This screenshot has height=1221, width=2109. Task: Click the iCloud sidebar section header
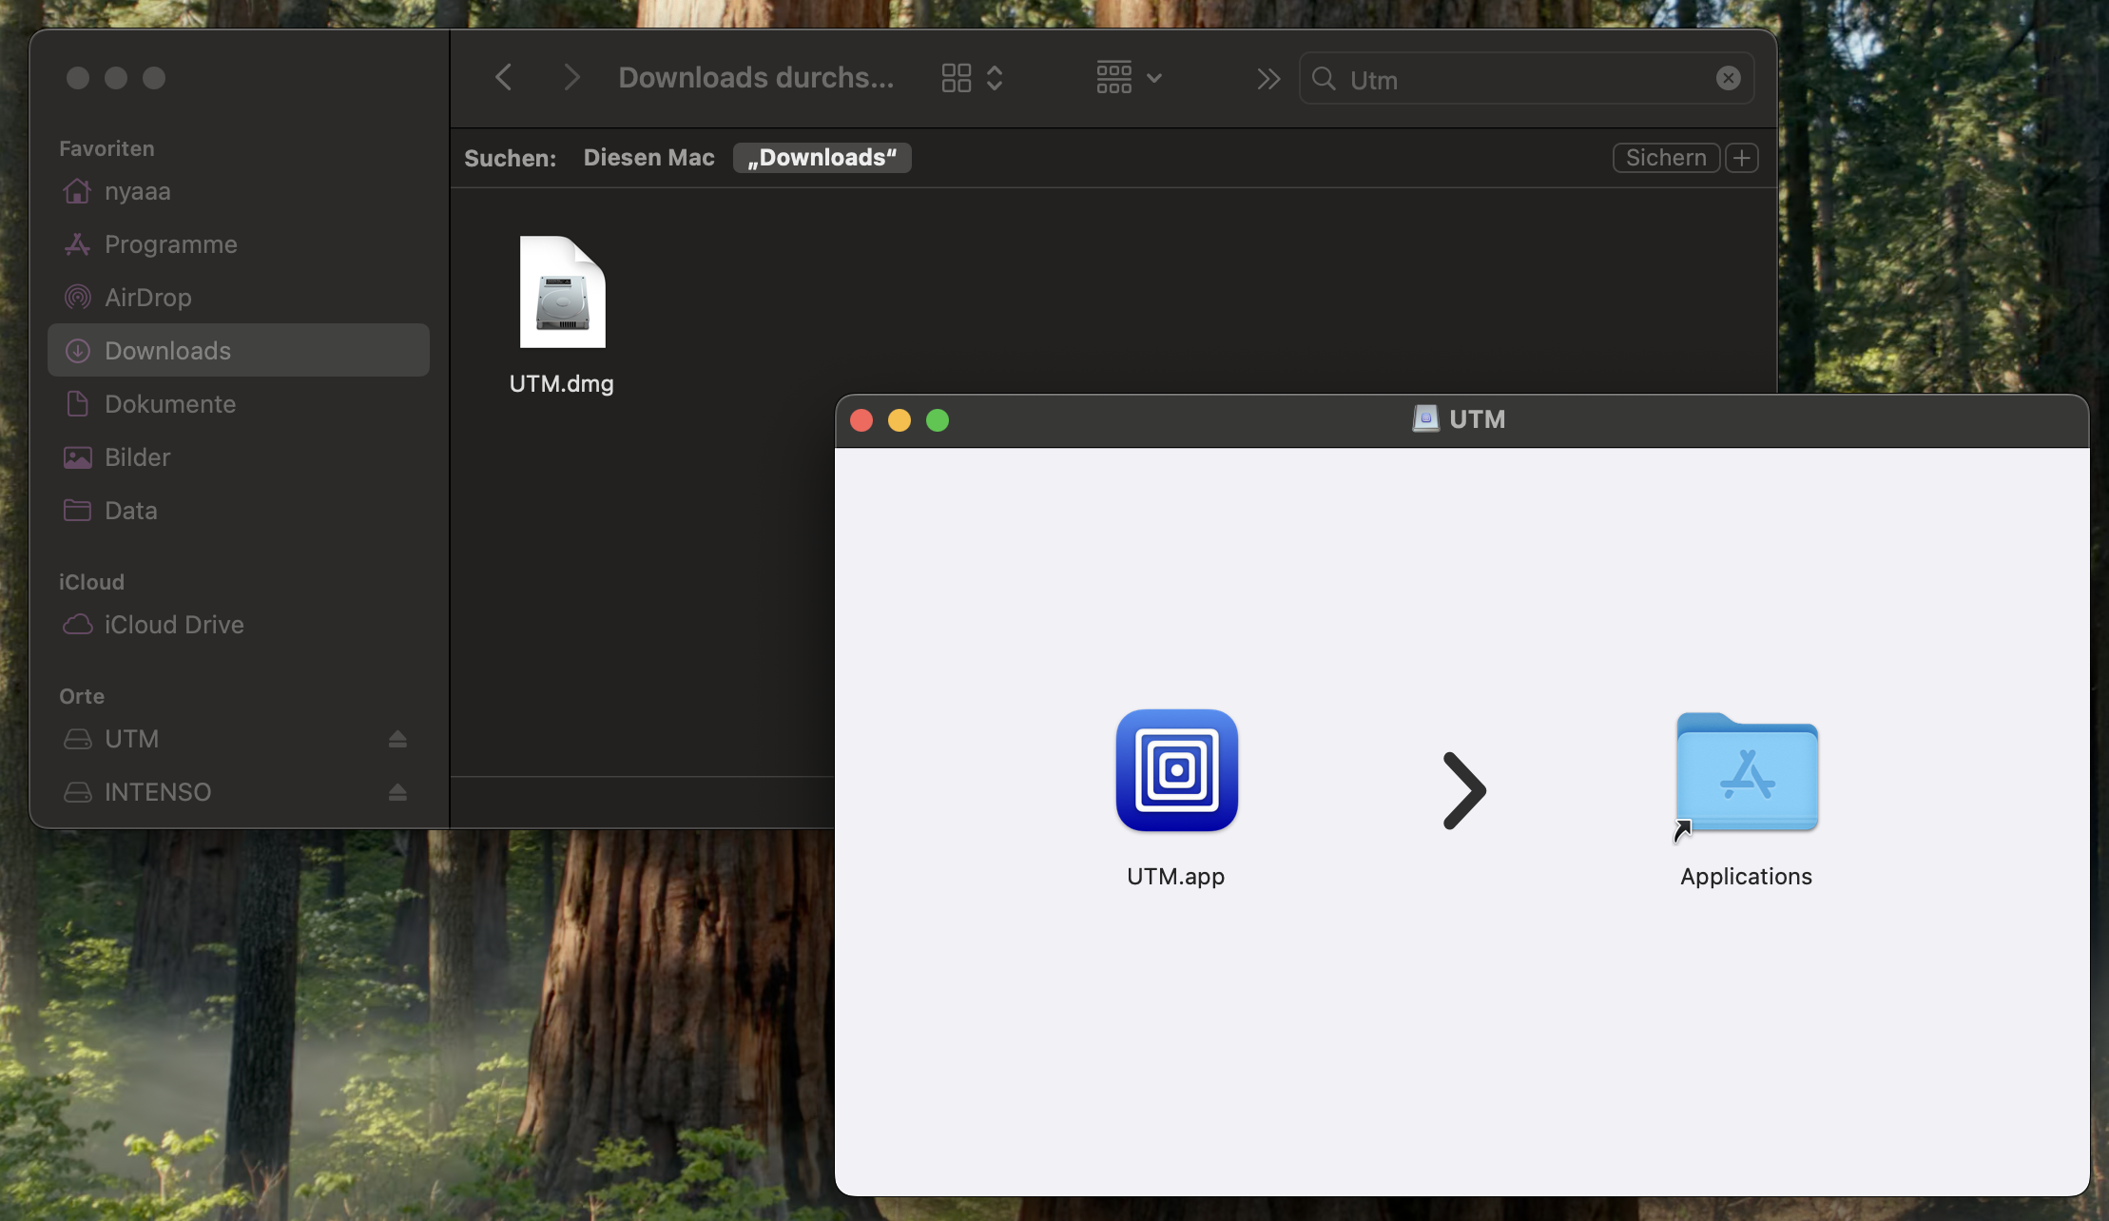(91, 582)
